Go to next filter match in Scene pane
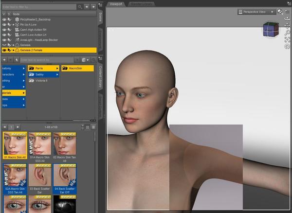Screen dimensions: 292x213 click(93, 7)
